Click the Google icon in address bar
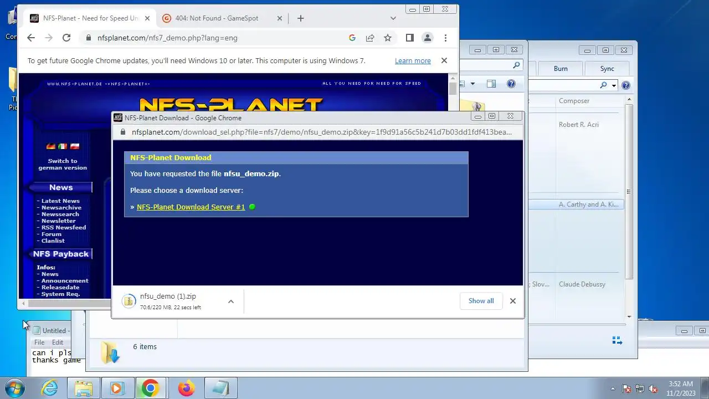Image resolution: width=709 pixels, height=399 pixels. tap(352, 38)
